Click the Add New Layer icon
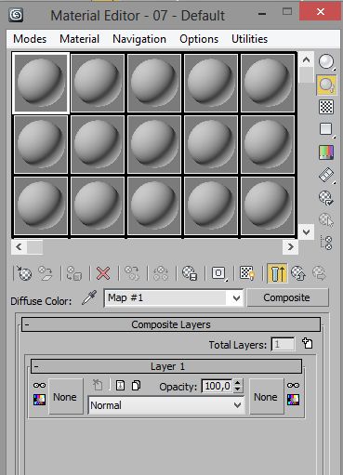Screen dimensions: 343x475 (x=308, y=344)
